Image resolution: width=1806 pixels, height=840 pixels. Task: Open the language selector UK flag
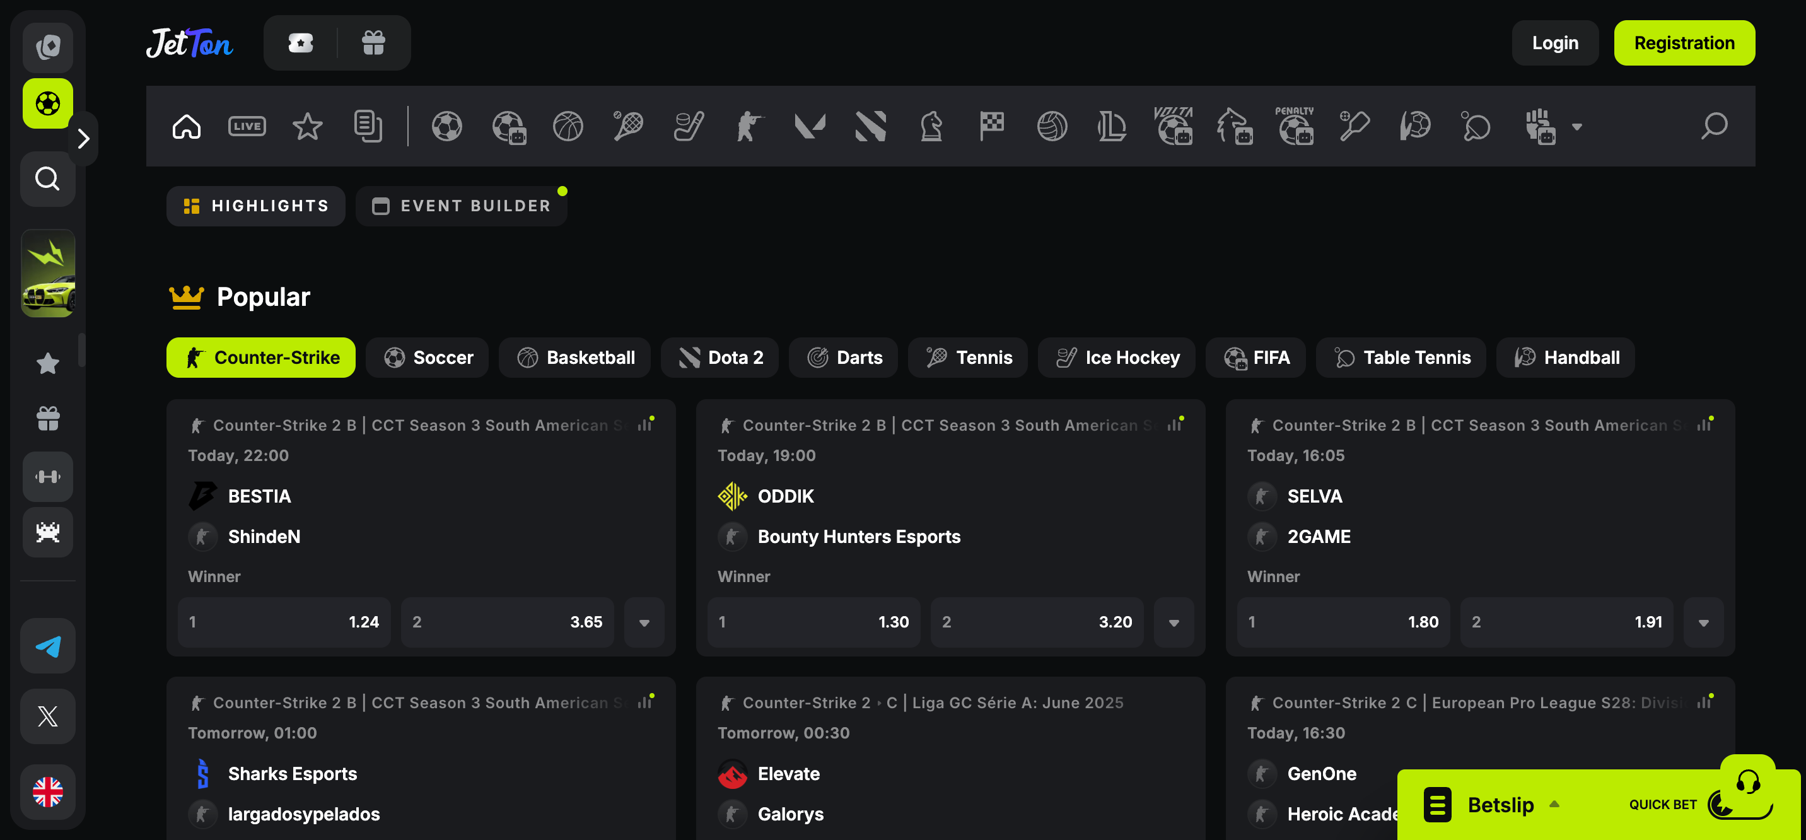[48, 791]
